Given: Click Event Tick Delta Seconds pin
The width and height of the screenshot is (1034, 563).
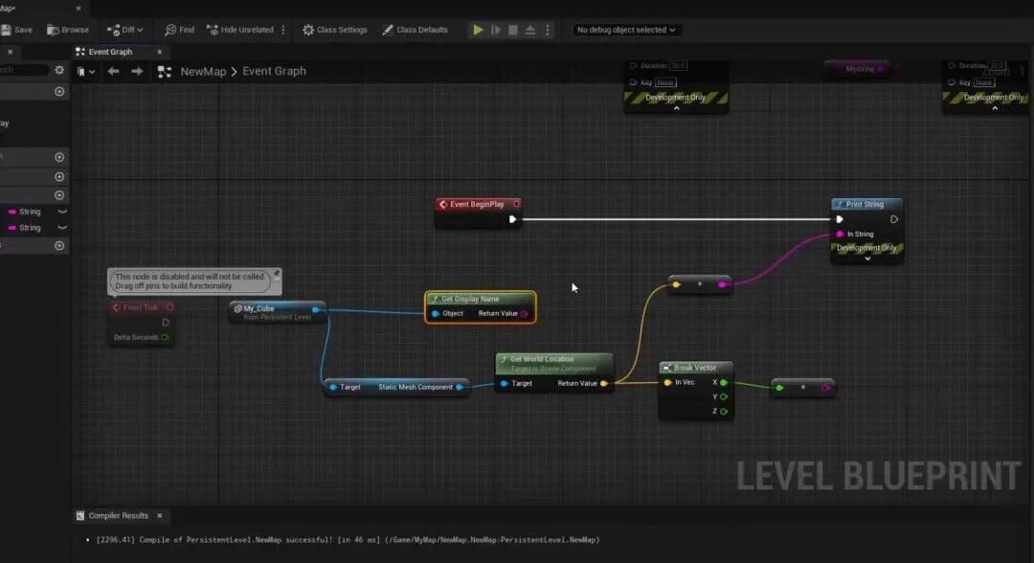Looking at the screenshot, I should coord(165,338).
